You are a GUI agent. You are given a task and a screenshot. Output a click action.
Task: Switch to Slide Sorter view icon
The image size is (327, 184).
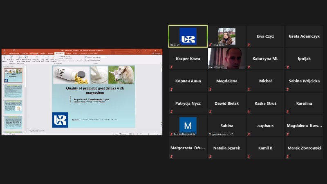pyautogui.click(x=134, y=134)
